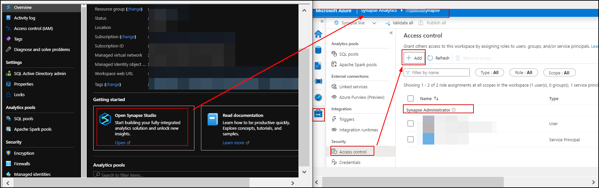Open SQL pools in Manage hub

point(349,54)
